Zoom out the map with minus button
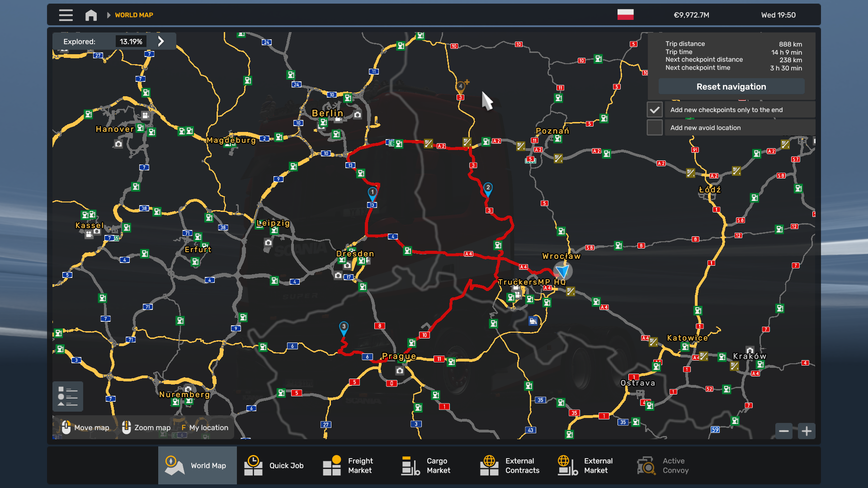This screenshot has height=488, width=868. click(784, 431)
